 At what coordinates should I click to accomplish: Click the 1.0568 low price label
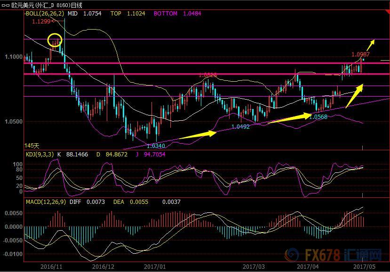[318, 117]
